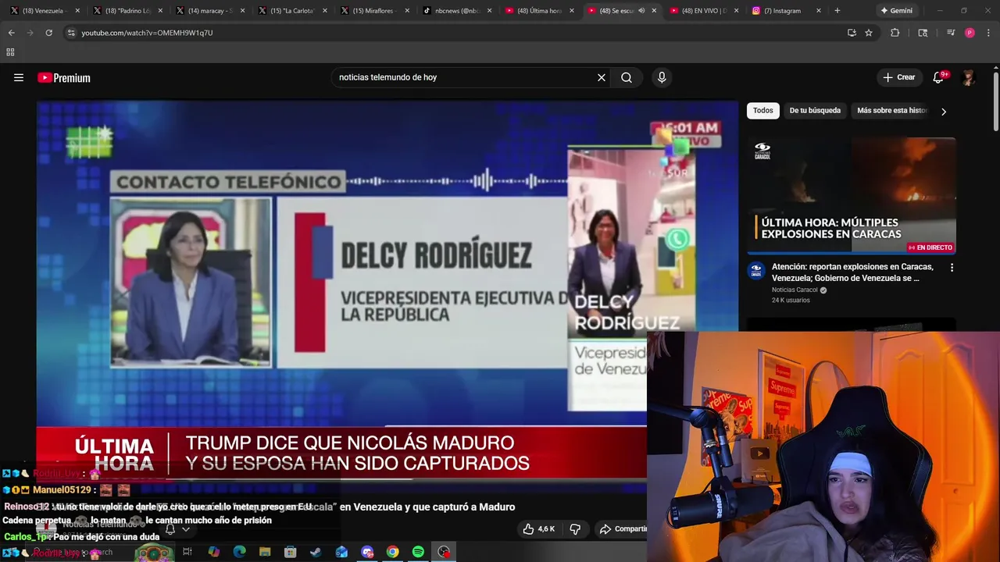Open OBS Studio from the taskbar

click(x=444, y=552)
